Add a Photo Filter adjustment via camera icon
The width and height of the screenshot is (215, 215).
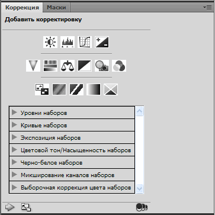102,66
